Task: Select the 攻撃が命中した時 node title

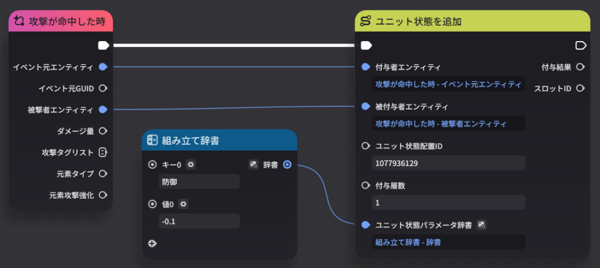Action: [67, 22]
